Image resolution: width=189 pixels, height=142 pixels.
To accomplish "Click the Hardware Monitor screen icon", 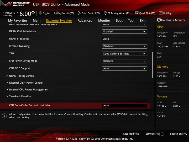I will (159, 20).
